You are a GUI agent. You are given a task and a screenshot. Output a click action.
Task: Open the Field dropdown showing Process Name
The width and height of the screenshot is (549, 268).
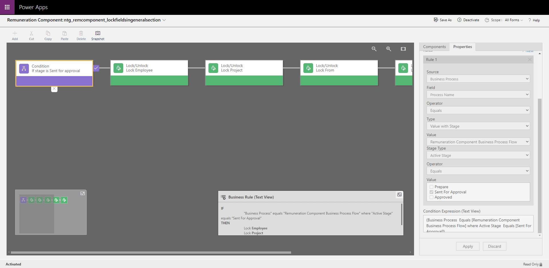point(478,95)
